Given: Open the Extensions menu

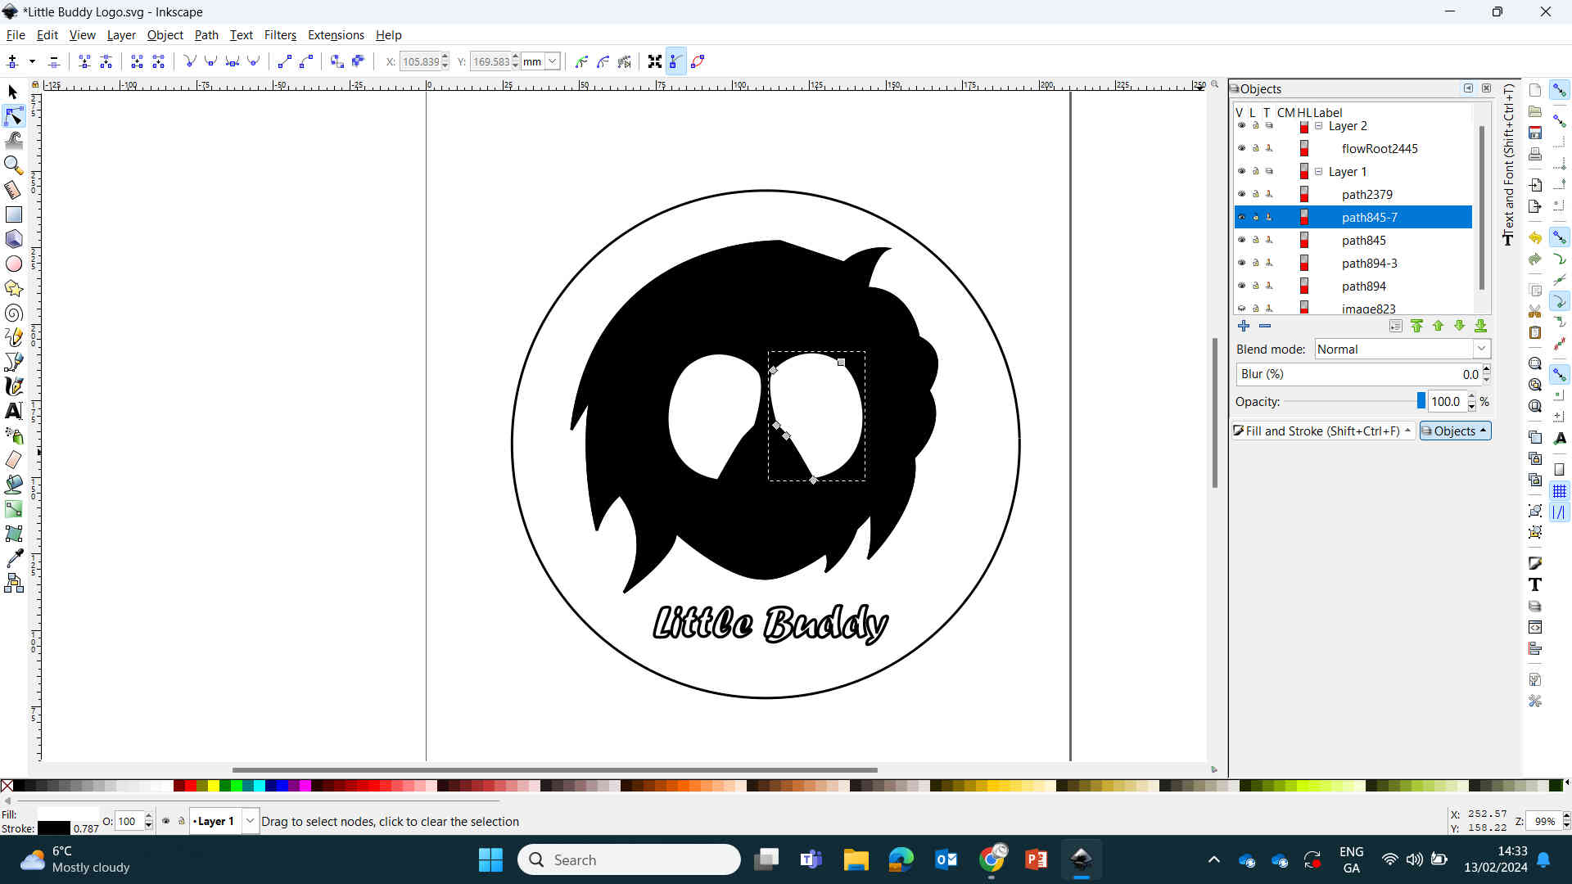Looking at the screenshot, I should click(x=336, y=35).
